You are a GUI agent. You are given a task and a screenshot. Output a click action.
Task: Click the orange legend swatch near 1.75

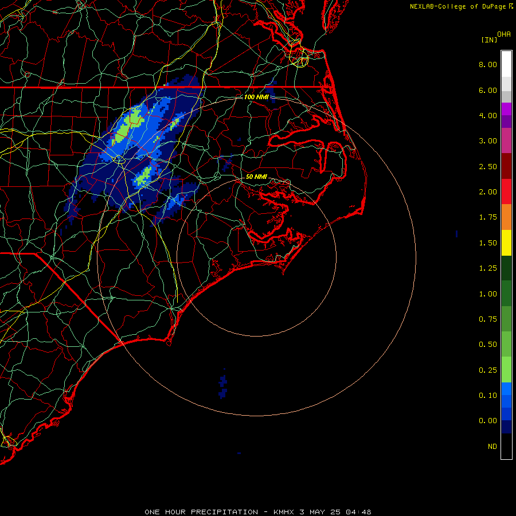pyautogui.click(x=506, y=217)
